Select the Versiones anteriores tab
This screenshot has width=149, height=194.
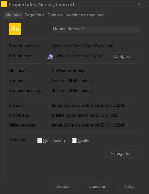click(86, 15)
